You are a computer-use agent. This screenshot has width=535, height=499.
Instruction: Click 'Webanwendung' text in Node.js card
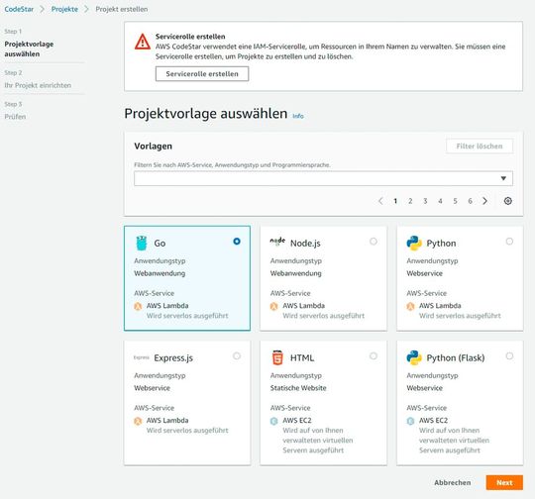pos(296,273)
